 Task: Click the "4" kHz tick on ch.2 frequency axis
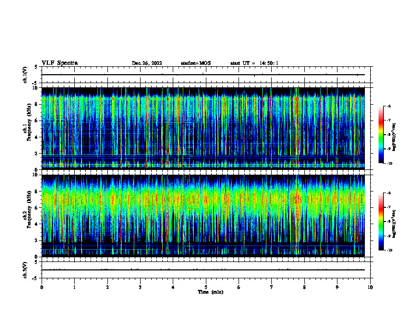coord(37,224)
